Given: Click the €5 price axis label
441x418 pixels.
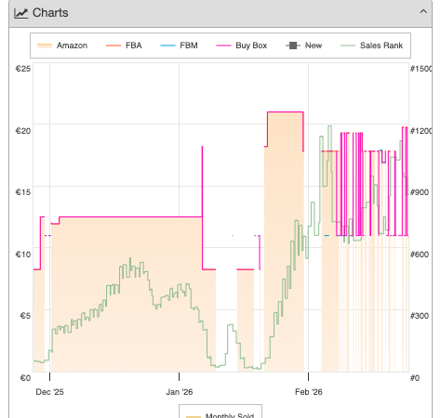Looking at the screenshot, I should tap(25, 316).
